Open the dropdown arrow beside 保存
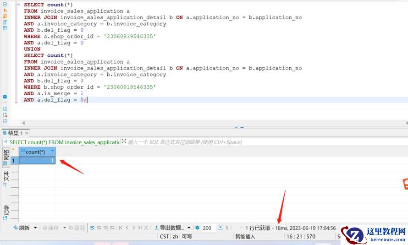The height and width of the screenshot is (245, 408). tap(64, 228)
